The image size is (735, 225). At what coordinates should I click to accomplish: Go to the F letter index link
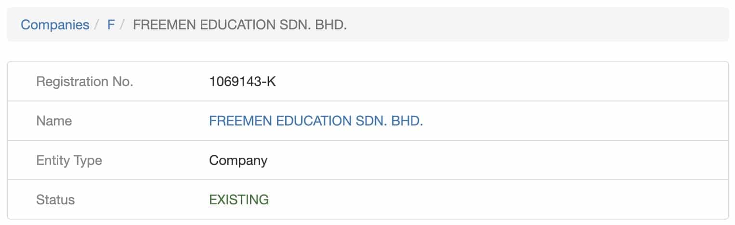pos(111,25)
